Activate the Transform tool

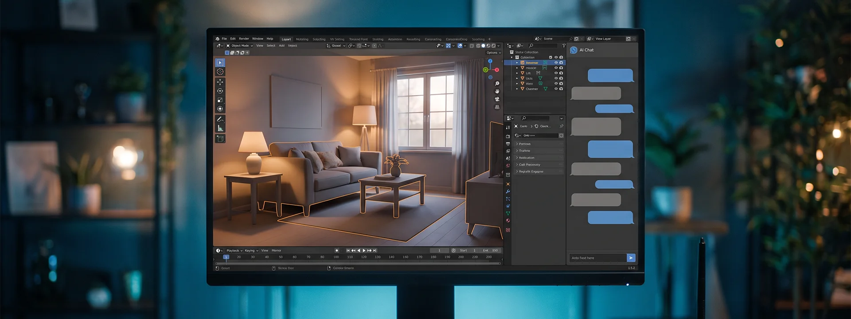220,109
